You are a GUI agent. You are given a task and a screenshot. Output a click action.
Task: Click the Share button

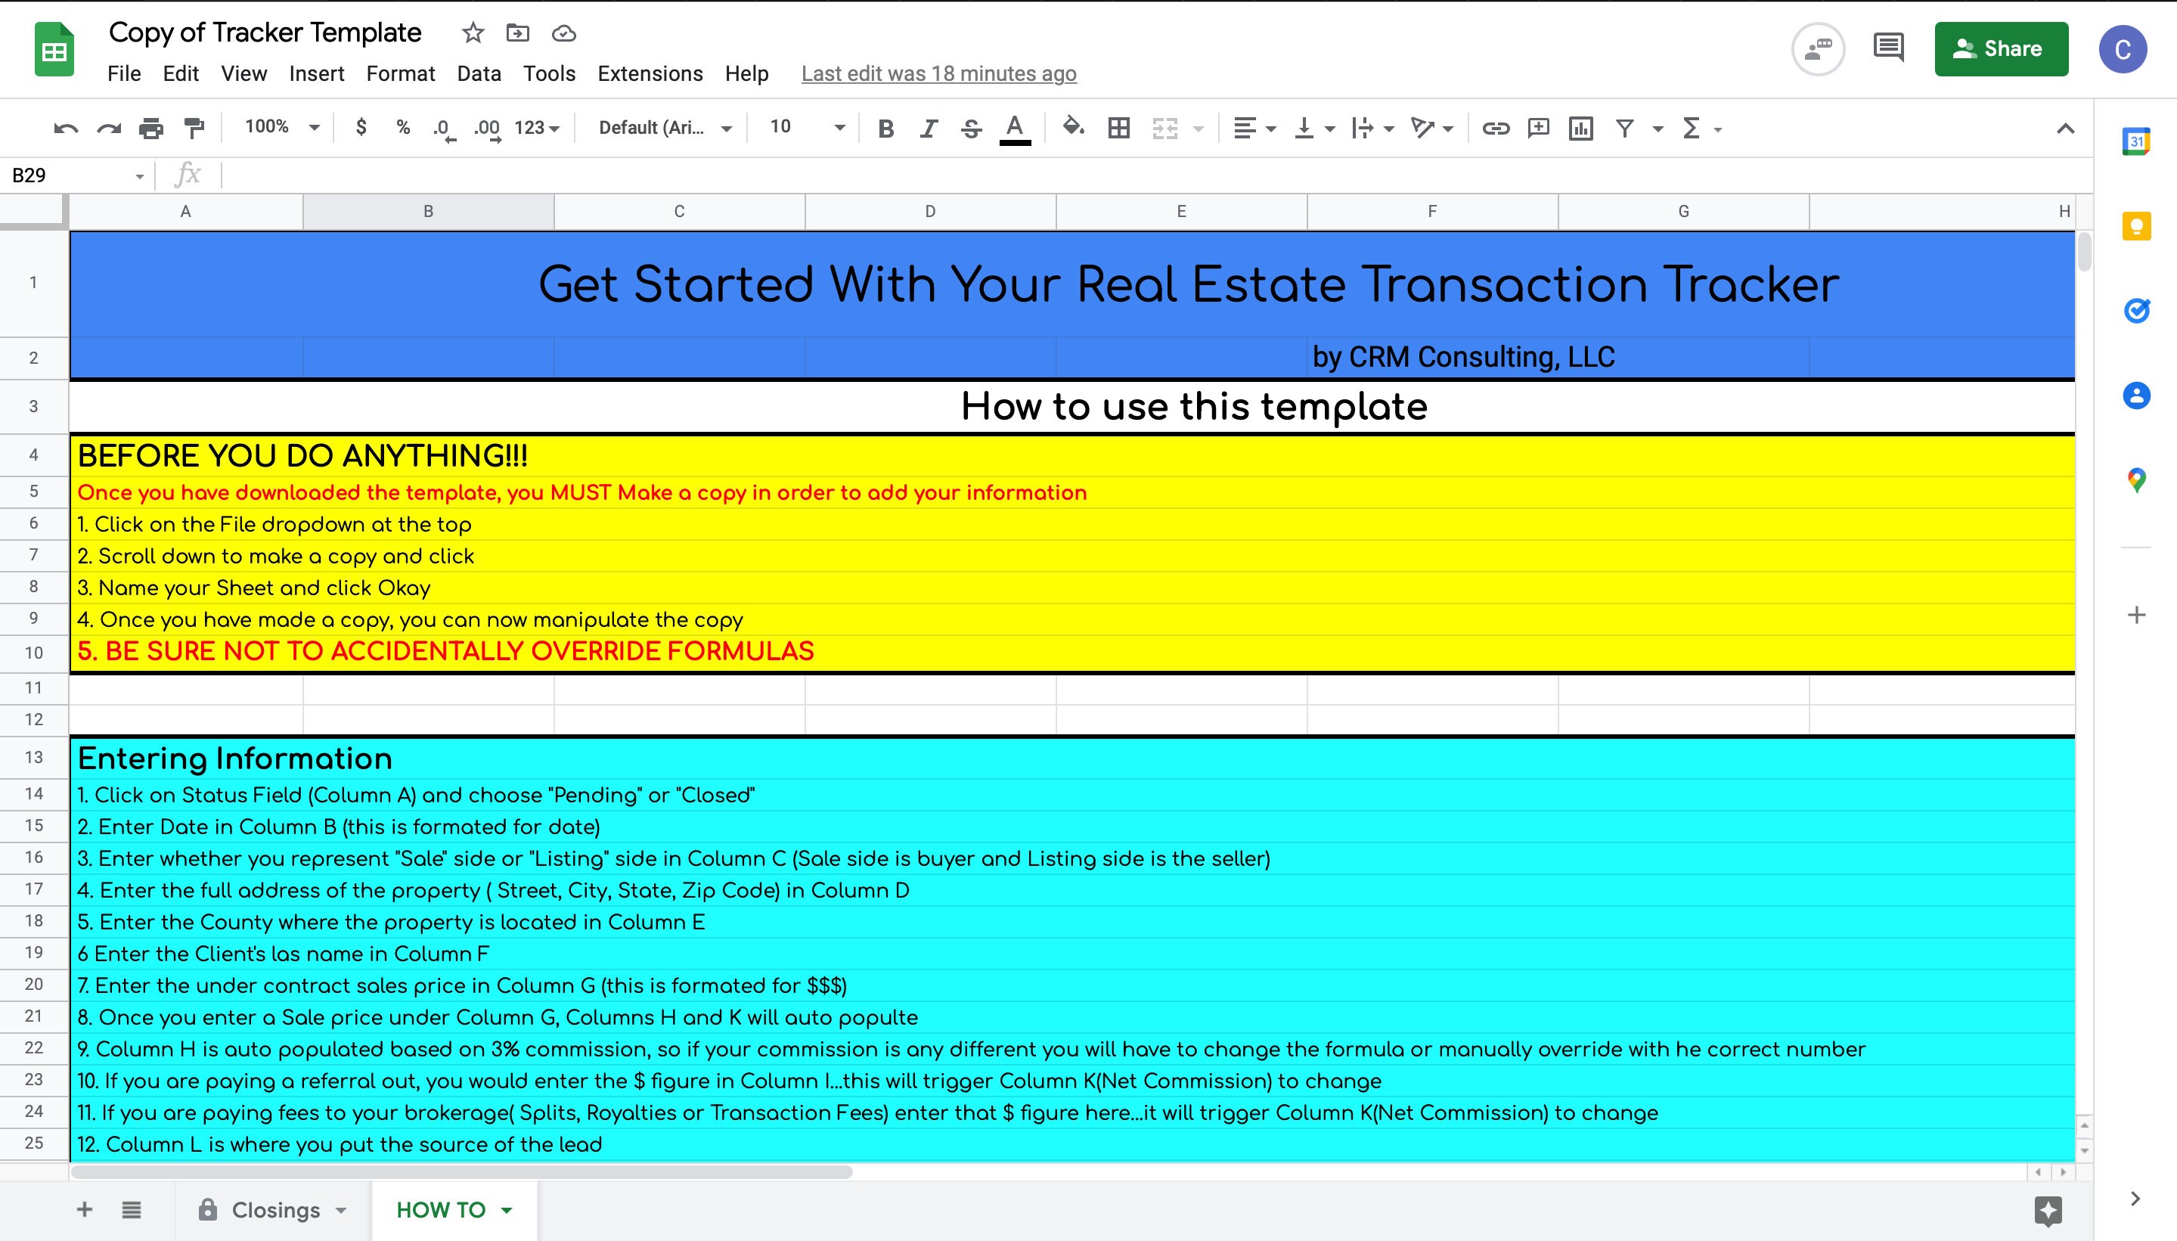(x=2002, y=48)
